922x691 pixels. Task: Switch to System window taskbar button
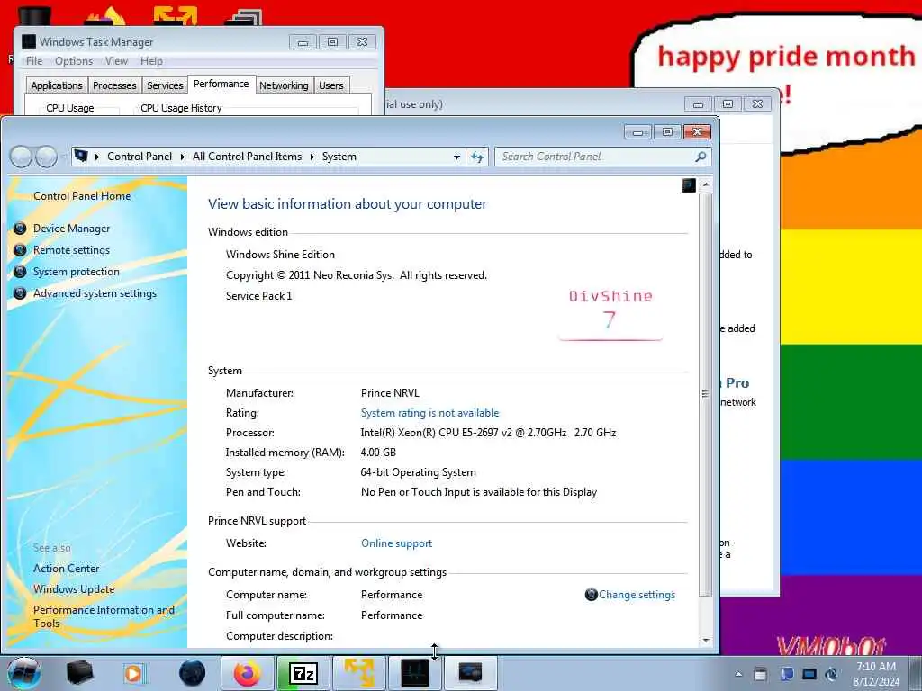[470, 673]
